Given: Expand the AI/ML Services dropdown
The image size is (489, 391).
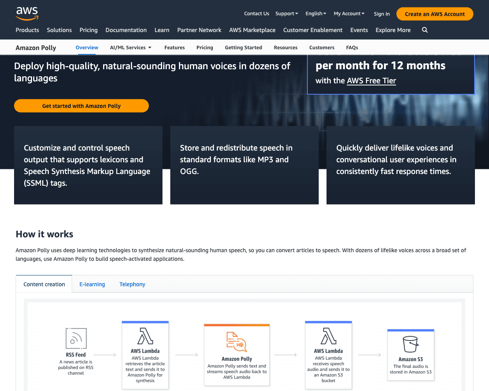Looking at the screenshot, I should tap(131, 48).
